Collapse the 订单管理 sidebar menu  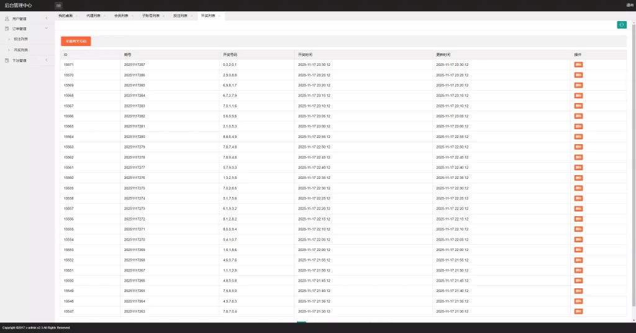pos(27,29)
